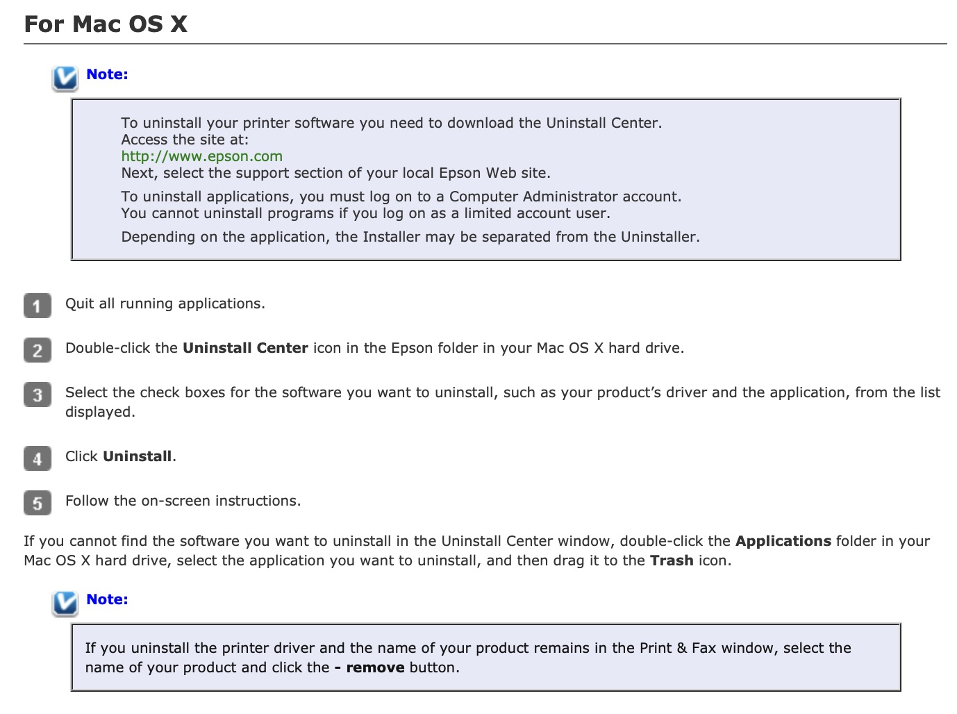This screenshot has height=714, width=957.
Task: Click the step 2 number icon
Action: click(x=38, y=350)
